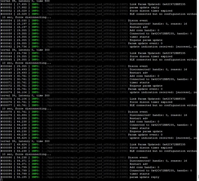Select 'Restart adv' on line #000080
Viewport: 199px width, 181px height.
coord(139,119)
